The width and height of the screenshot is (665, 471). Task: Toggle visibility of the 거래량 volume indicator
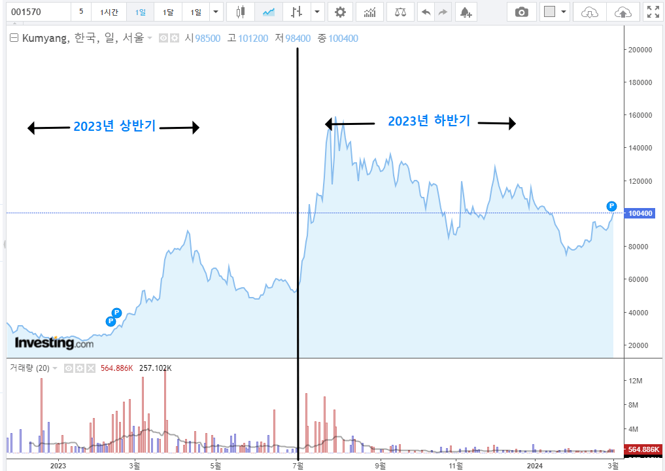[68, 368]
